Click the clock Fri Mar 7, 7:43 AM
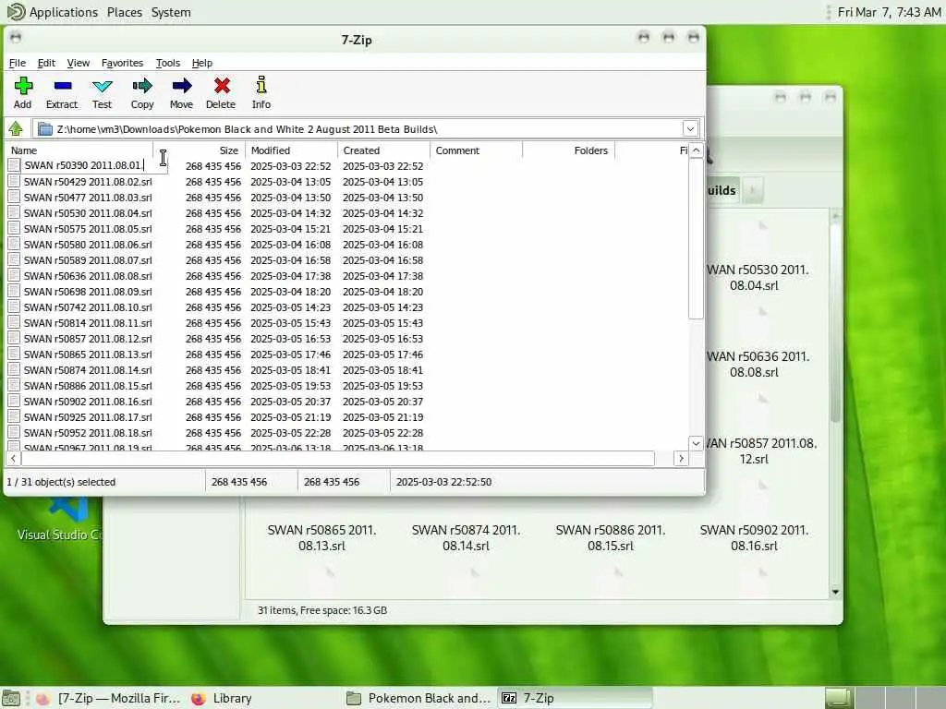Viewport: 946px width, 709px height. [890, 12]
